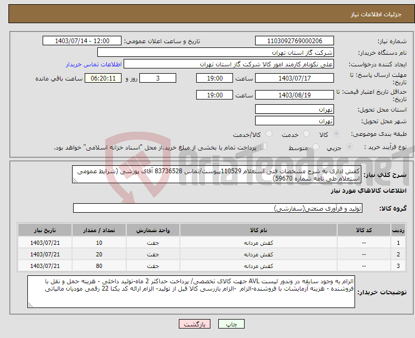Click the تعداد / مقدار column header
The height and width of the screenshot is (338, 415).
[x=99, y=230]
